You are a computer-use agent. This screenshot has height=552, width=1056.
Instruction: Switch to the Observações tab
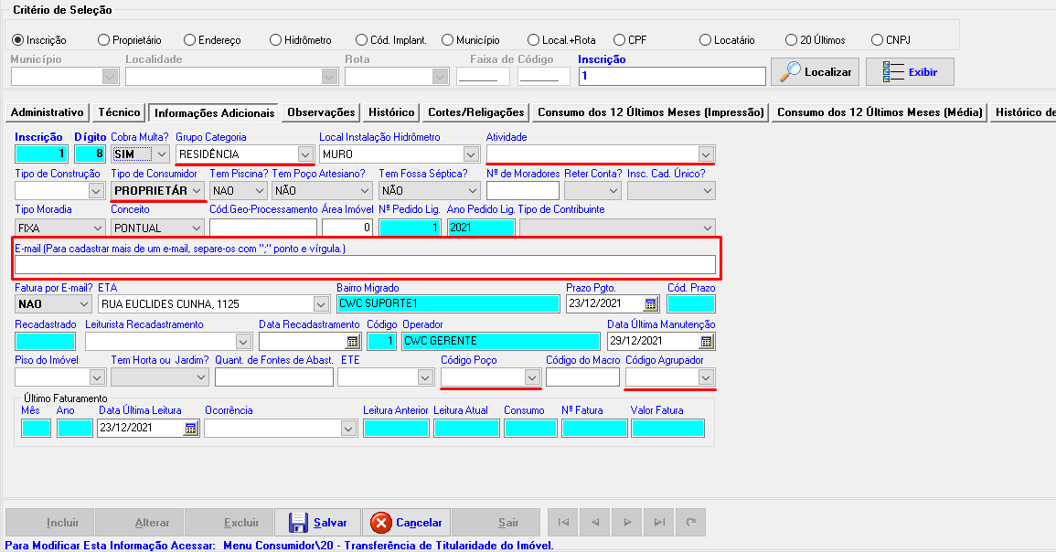point(321,112)
